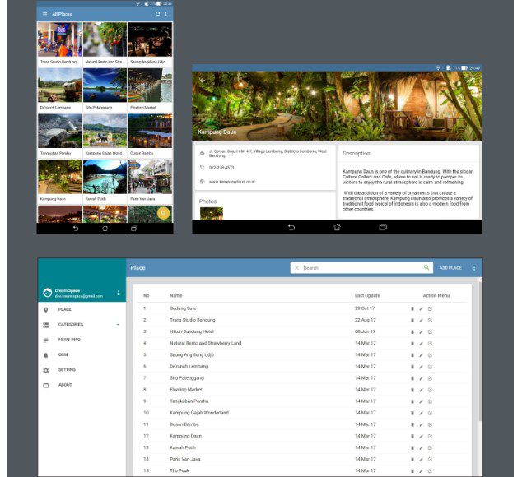Image resolution: width=522 pixels, height=477 pixels.
Task: Delete the De'ranch Lembang row
Action: 412,367
